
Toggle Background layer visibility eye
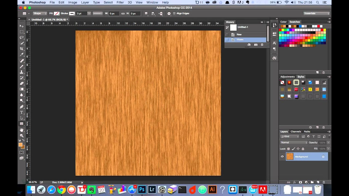(282, 157)
